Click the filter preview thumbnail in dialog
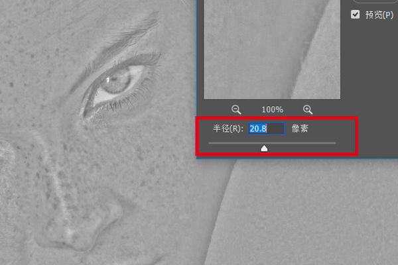398x265 pixels. (x=272, y=50)
